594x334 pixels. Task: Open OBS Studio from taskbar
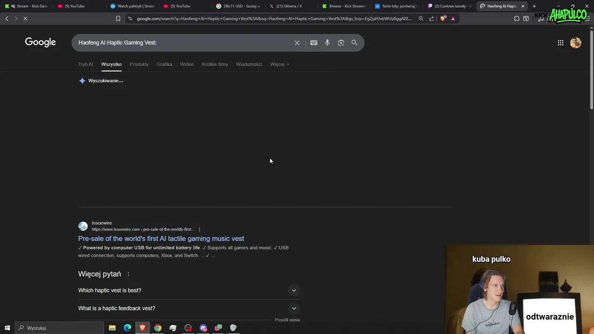click(188, 328)
